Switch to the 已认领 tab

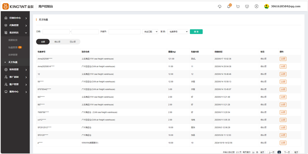click(x=73, y=42)
